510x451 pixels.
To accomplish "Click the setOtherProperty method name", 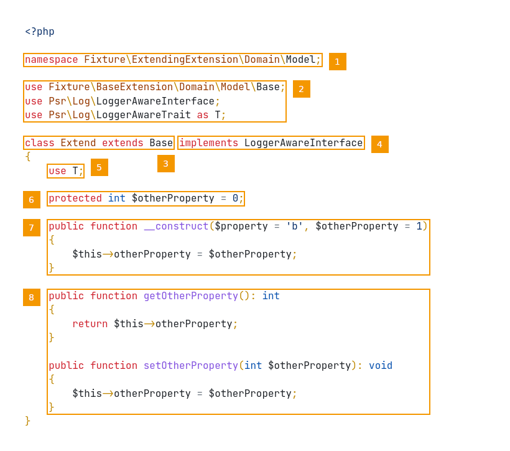I will pos(190,366).
